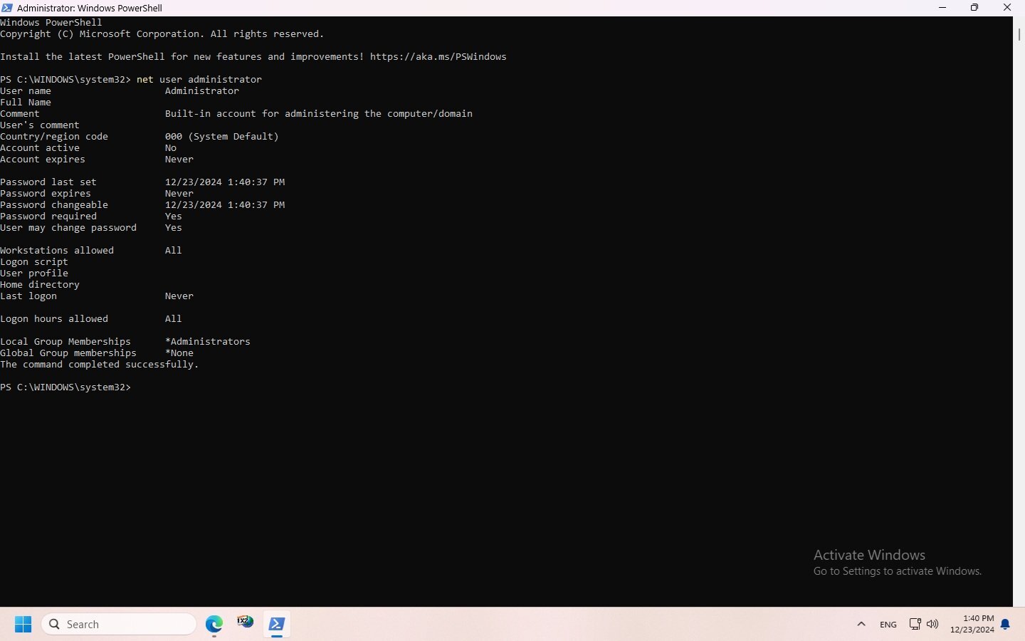Minimize the PowerShell window

pos(942,8)
